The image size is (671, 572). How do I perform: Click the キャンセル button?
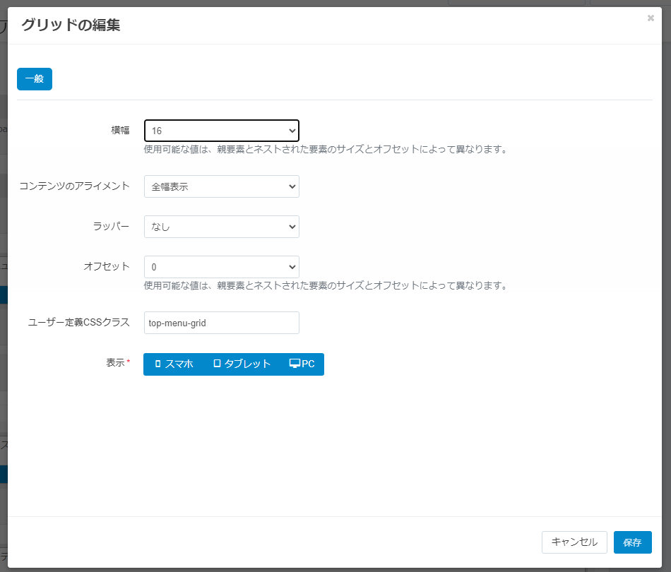pyautogui.click(x=574, y=542)
